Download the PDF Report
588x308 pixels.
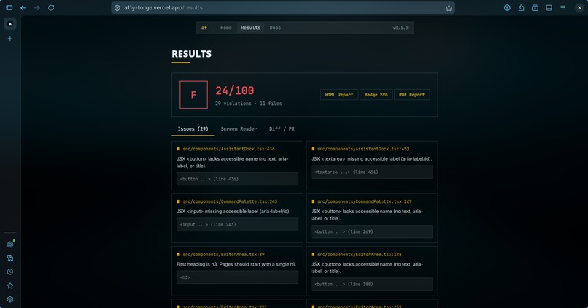(411, 95)
